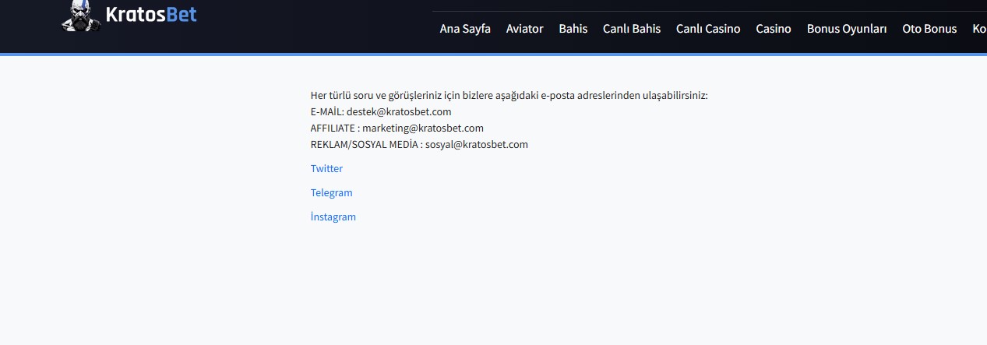This screenshot has height=345, width=987.
Task: Click the destek@kratosbet.com email text
Action: tap(399, 111)
